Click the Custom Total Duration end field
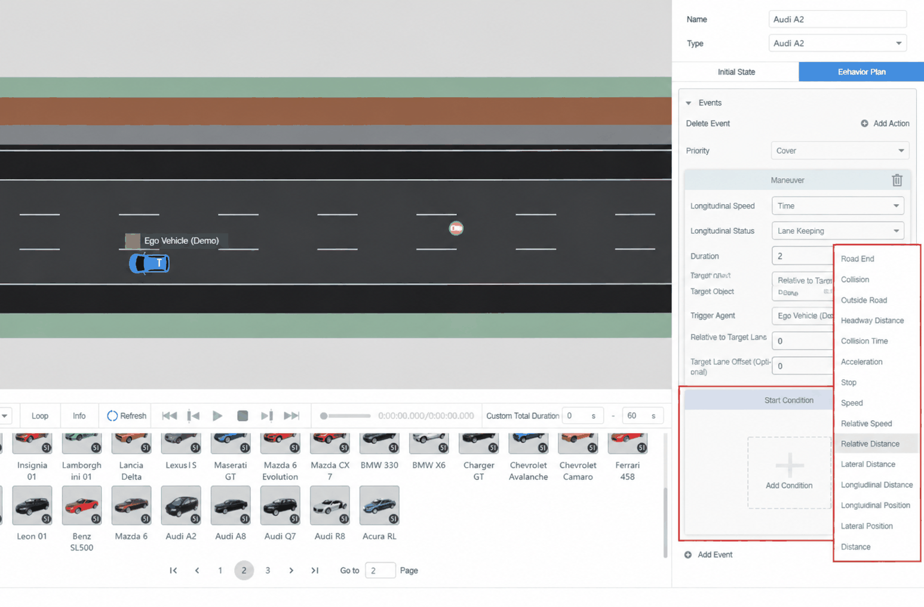Screen dimensions: 924x607 pyautogui.click(x=643, y=415)
